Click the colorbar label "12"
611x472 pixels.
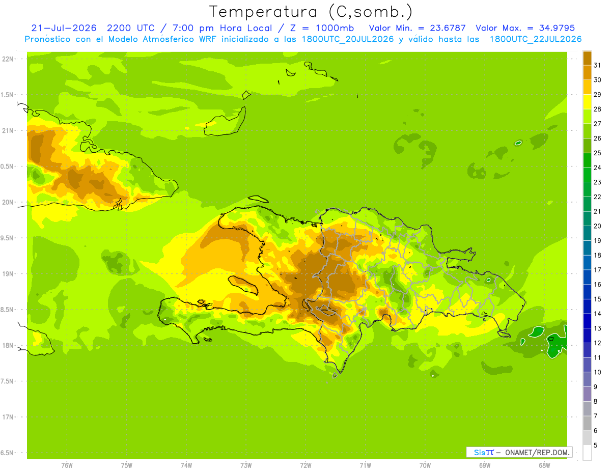pyautogui.click(x=597, y=343)
